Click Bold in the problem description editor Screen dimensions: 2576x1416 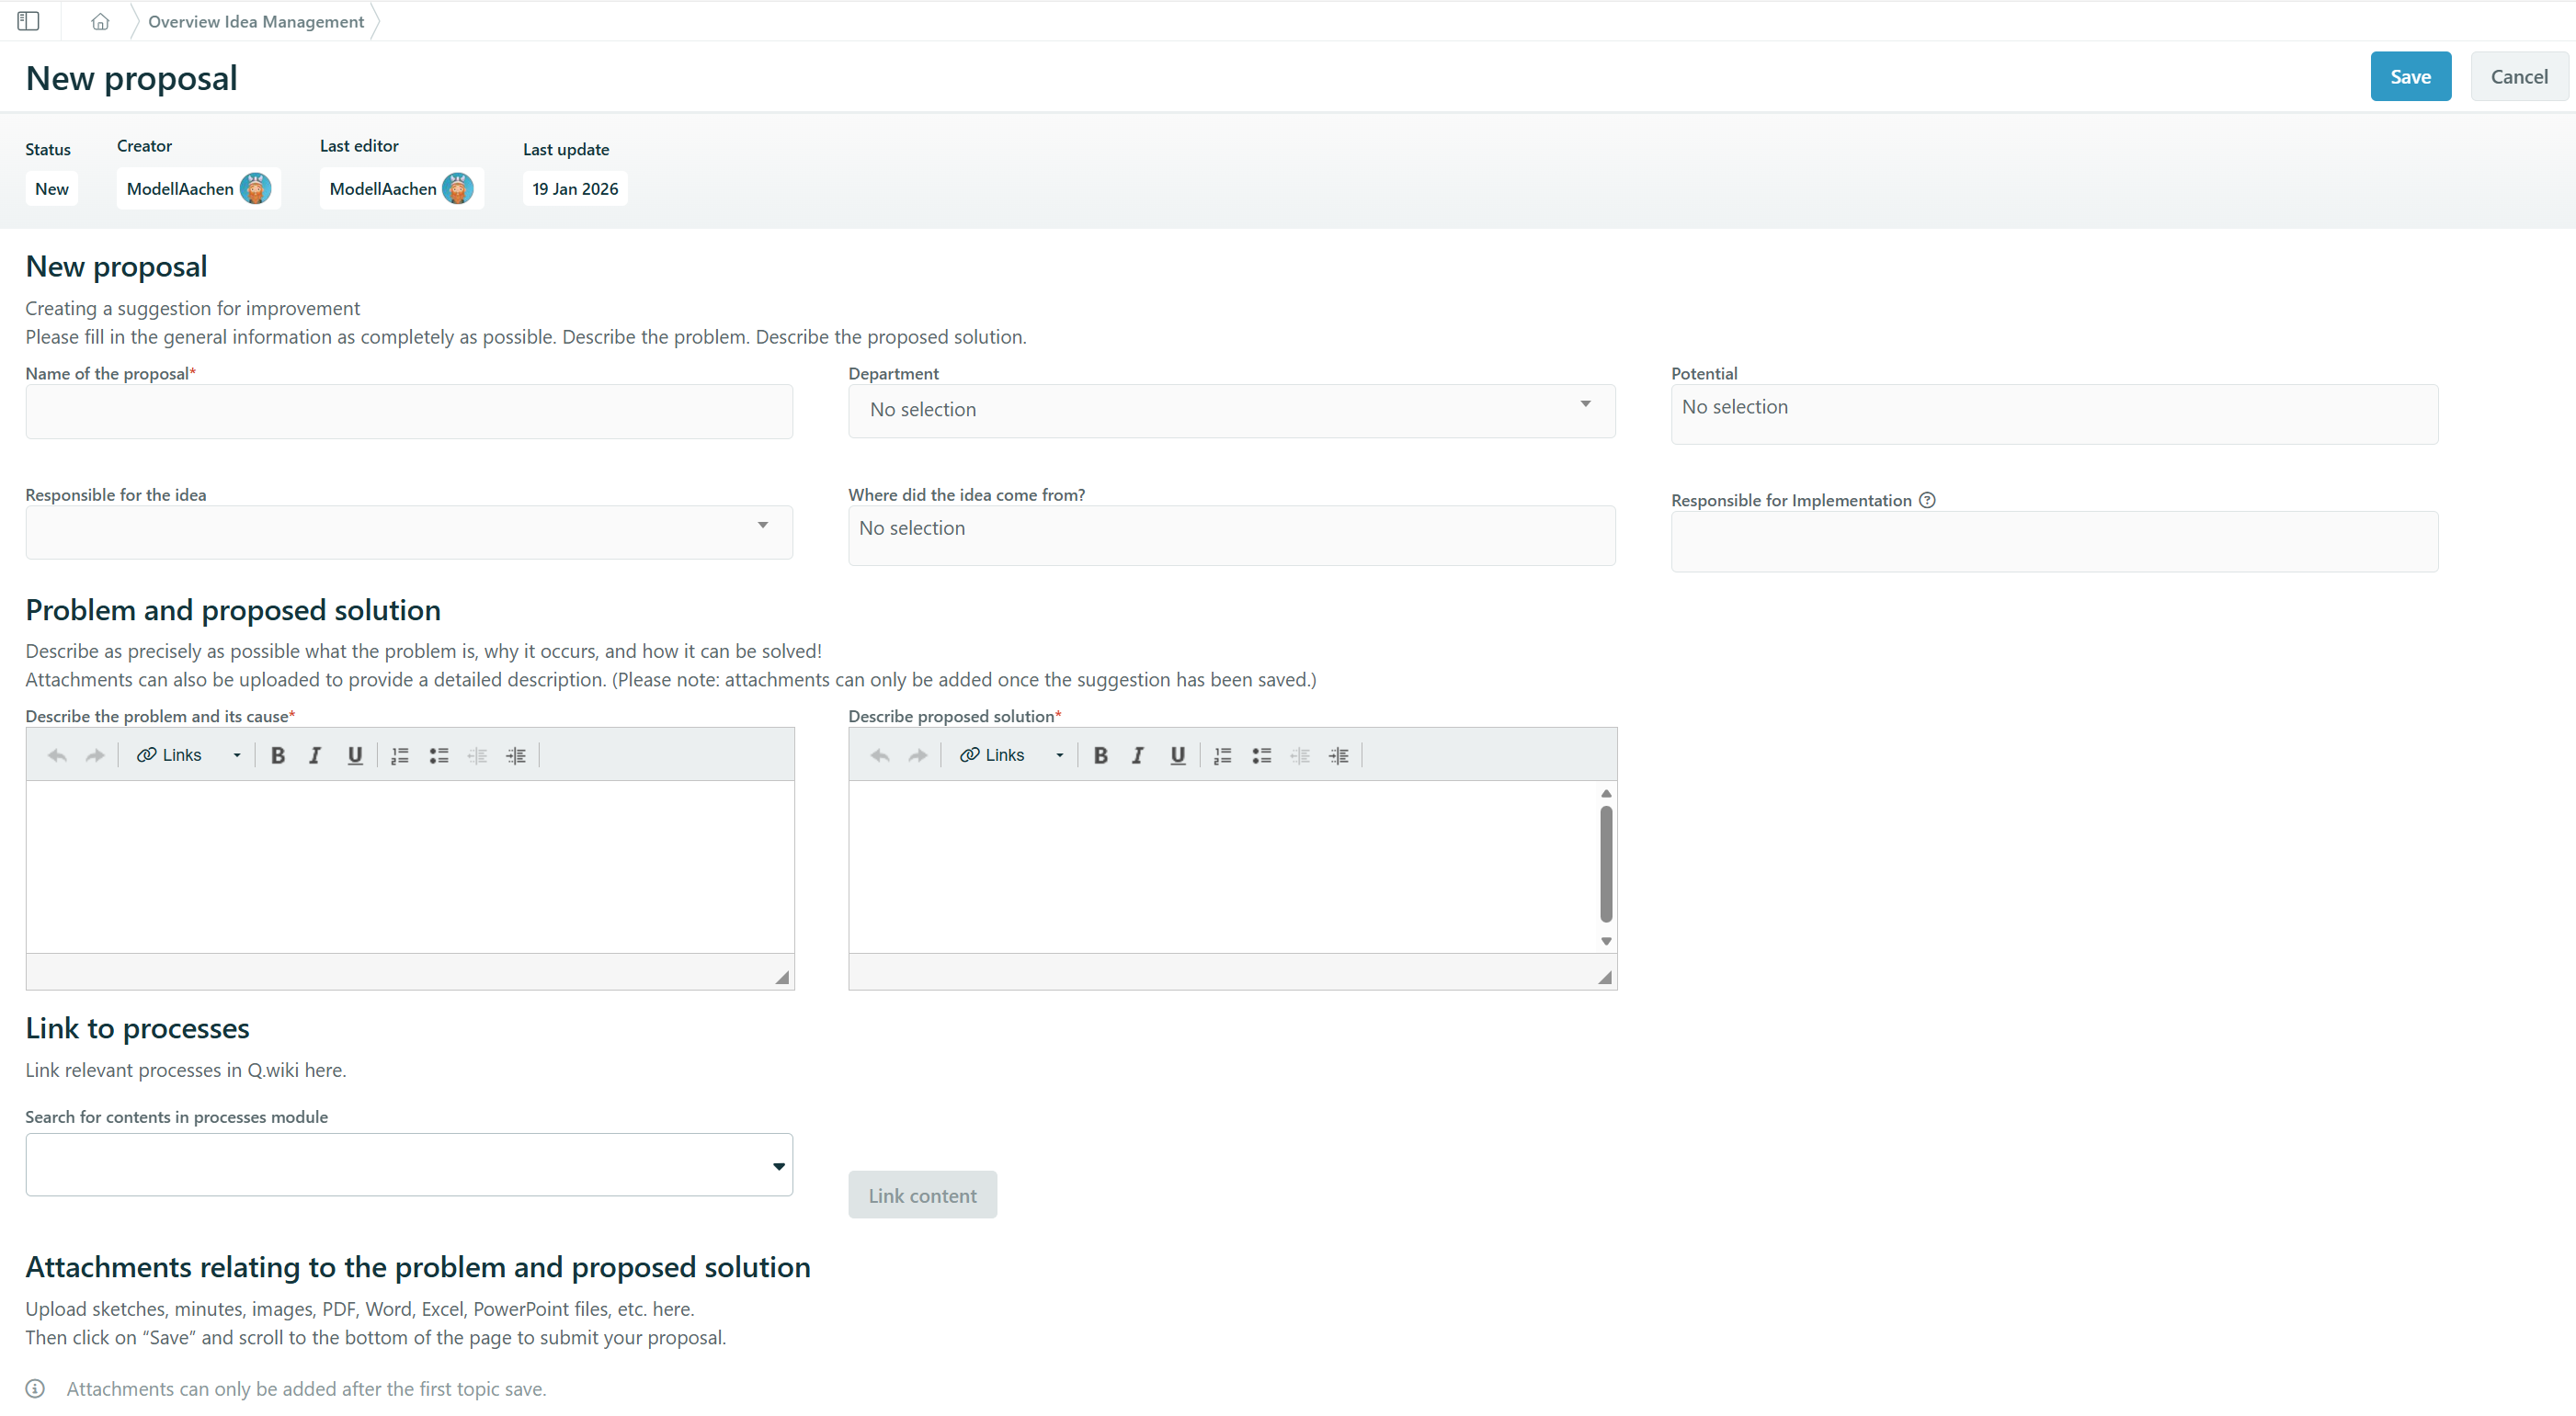[278, 755]
